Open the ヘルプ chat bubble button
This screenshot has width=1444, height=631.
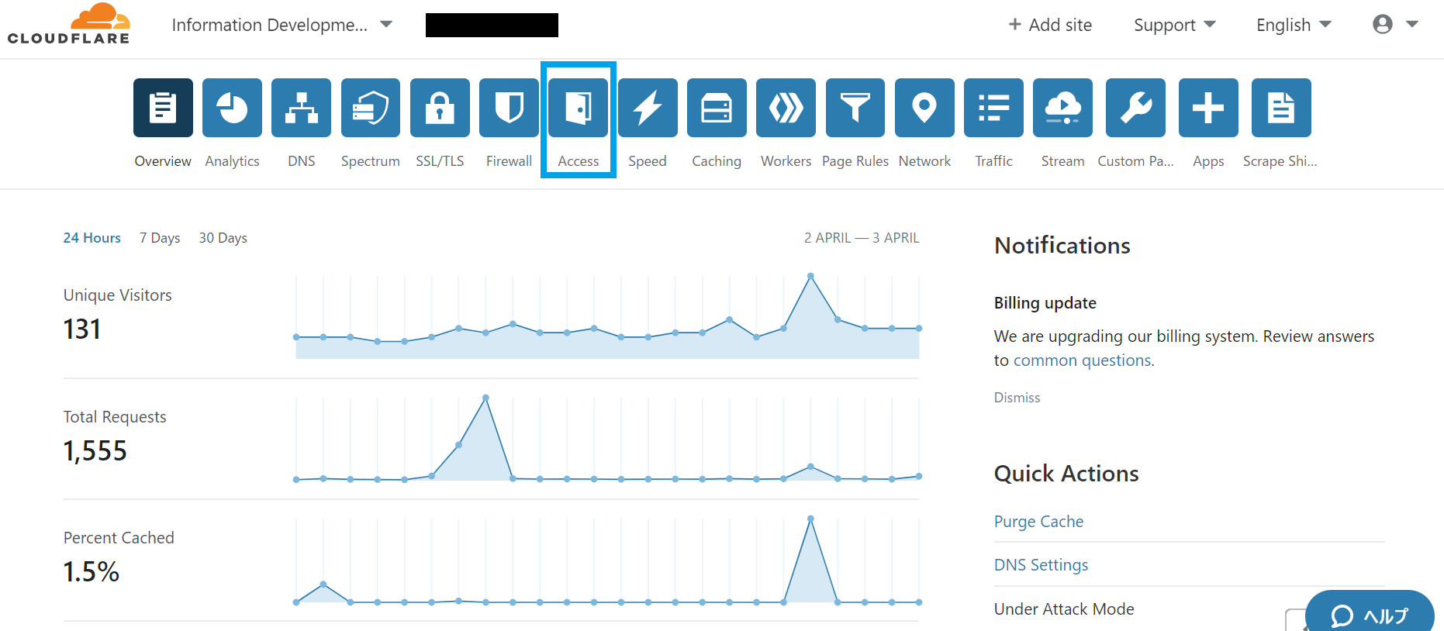1370,614
